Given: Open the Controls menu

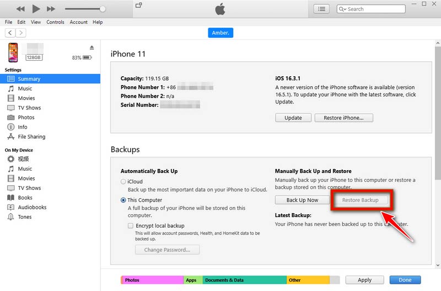Looking at the screenshot, I should point(55,22).
